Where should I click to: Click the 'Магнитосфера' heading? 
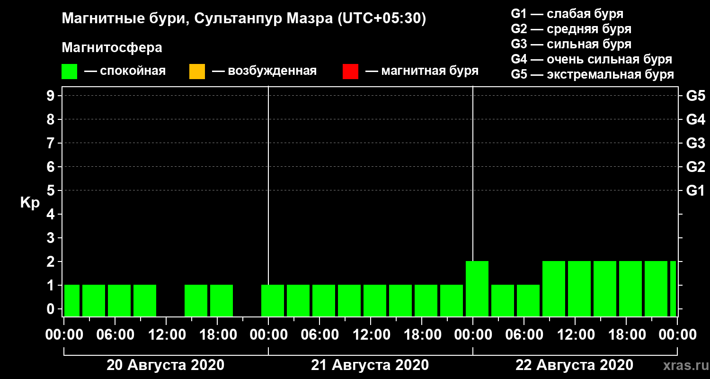(112, 48)
